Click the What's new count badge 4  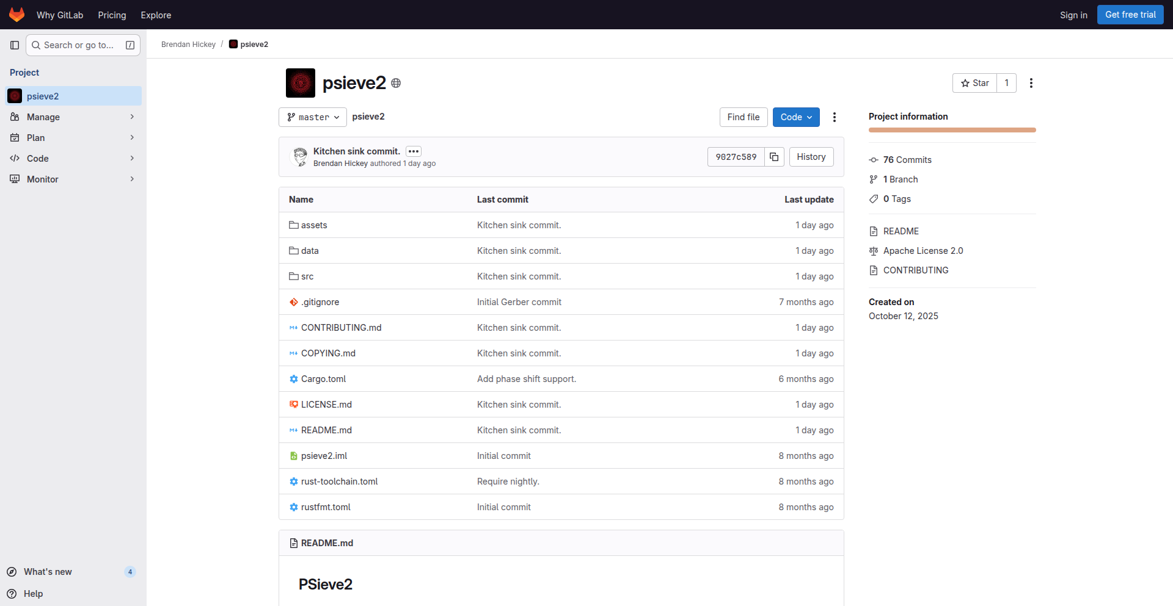click(130, 572)
